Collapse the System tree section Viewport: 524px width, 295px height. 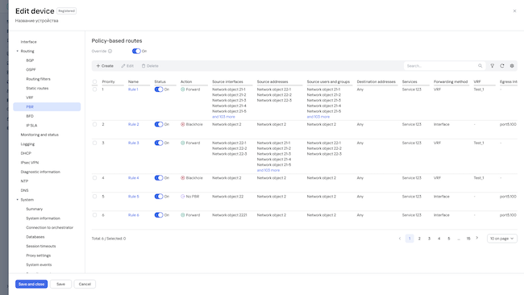(x=18, y=200)
